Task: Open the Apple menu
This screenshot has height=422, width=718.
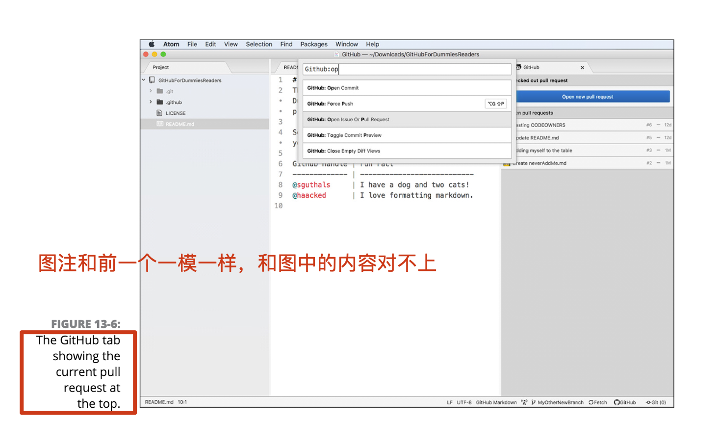Action: click(x=152, y=44)
